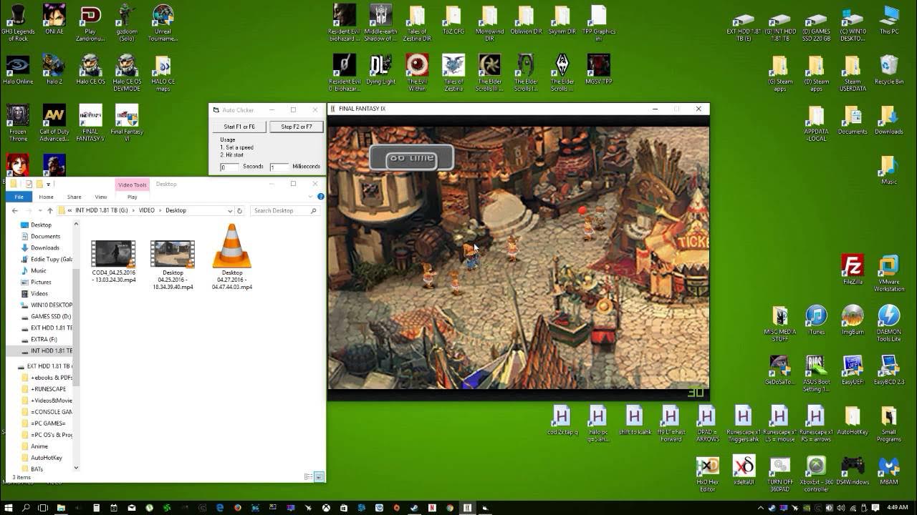Go back in File Explorer
The width and height of the screenshot is (917, 515).
coord(14,210)
